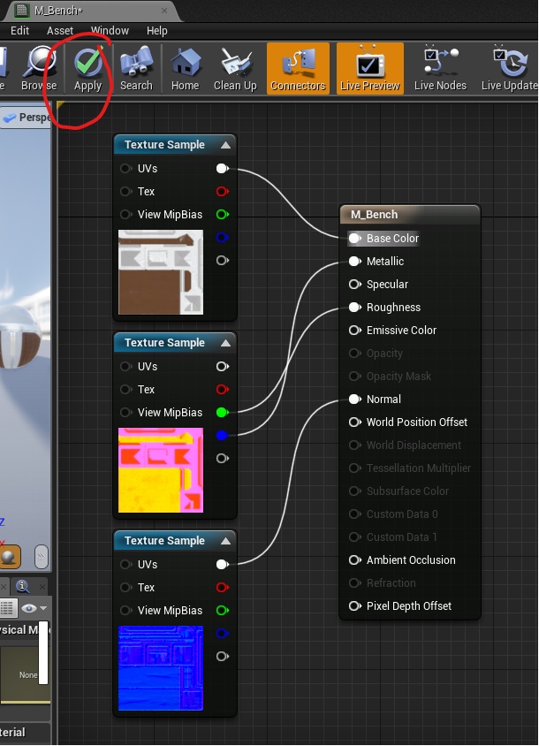
Task: Toggle Live Update option
Action: tap(510, 69)
